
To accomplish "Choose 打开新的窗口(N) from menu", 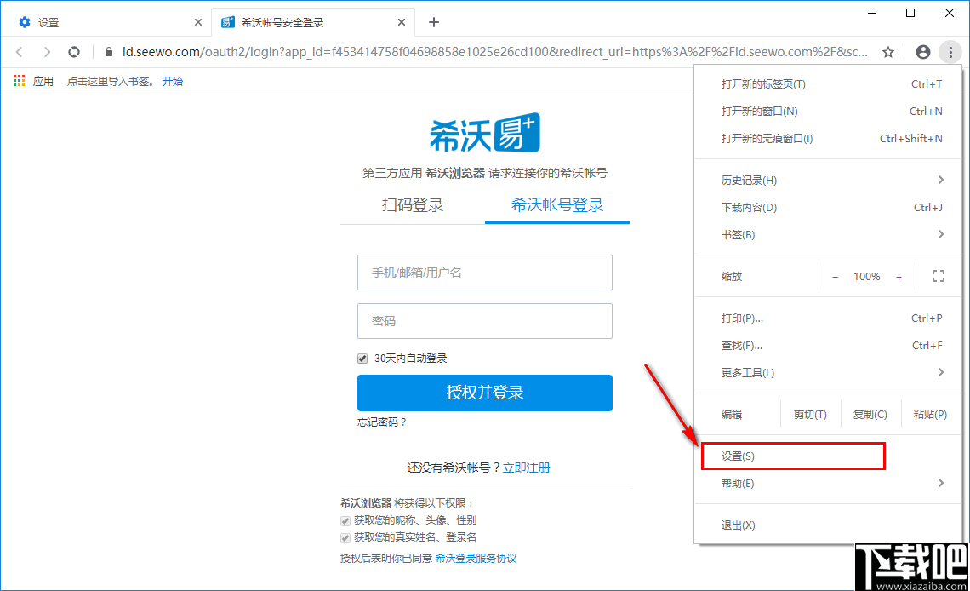I will pos(829,112).
